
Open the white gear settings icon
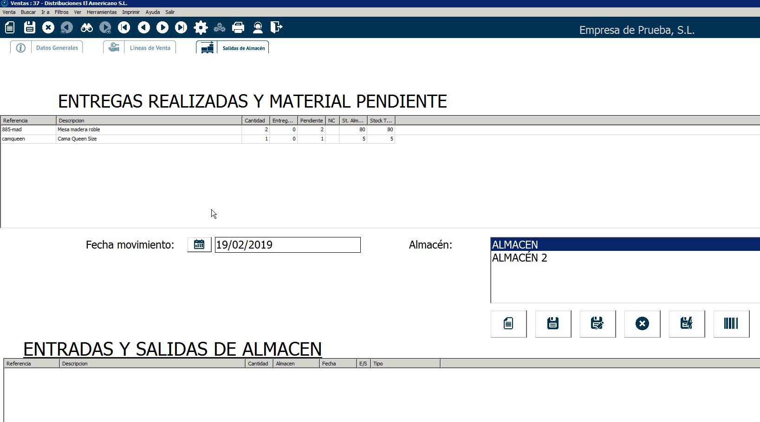(201, 28)
